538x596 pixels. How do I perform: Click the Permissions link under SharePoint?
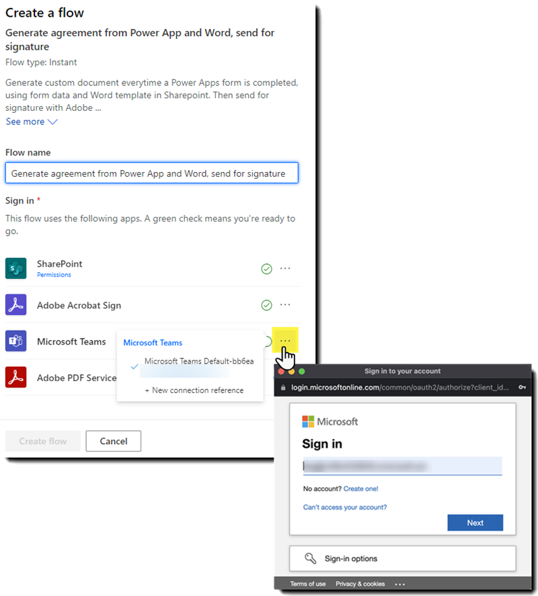[54, 275]
